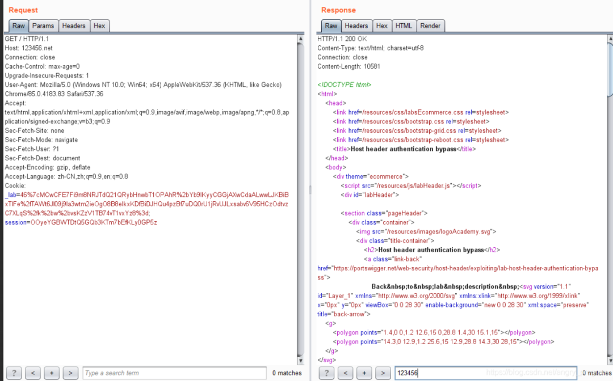Click the help (?) button under Response pane

click(x=326, y=373)
